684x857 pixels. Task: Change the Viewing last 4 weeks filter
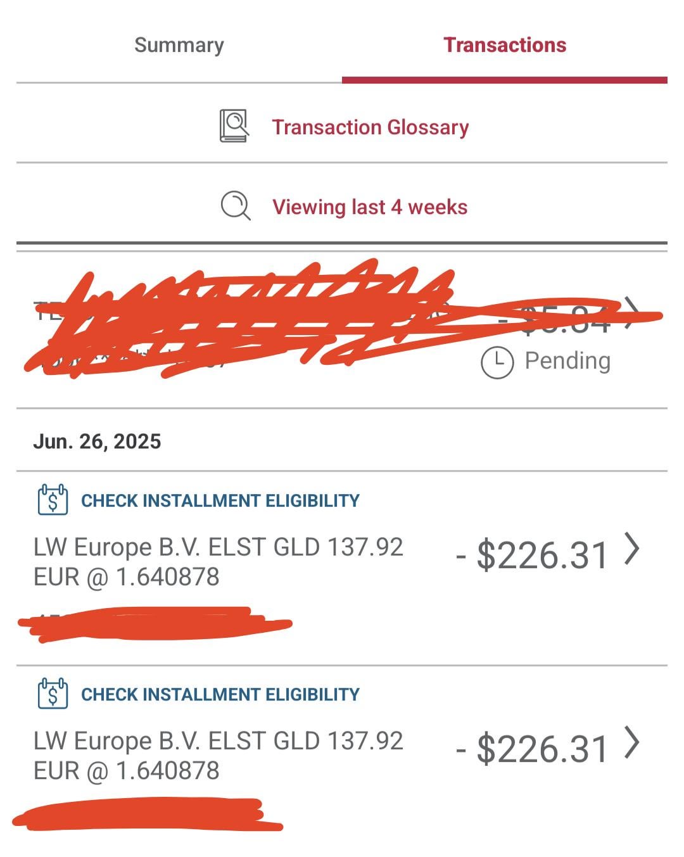[x=370, y=207]
